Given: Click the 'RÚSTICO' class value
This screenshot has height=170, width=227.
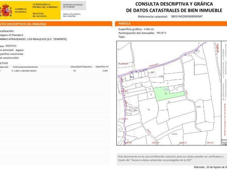Looking at the screenshot, I should point(11,46).
